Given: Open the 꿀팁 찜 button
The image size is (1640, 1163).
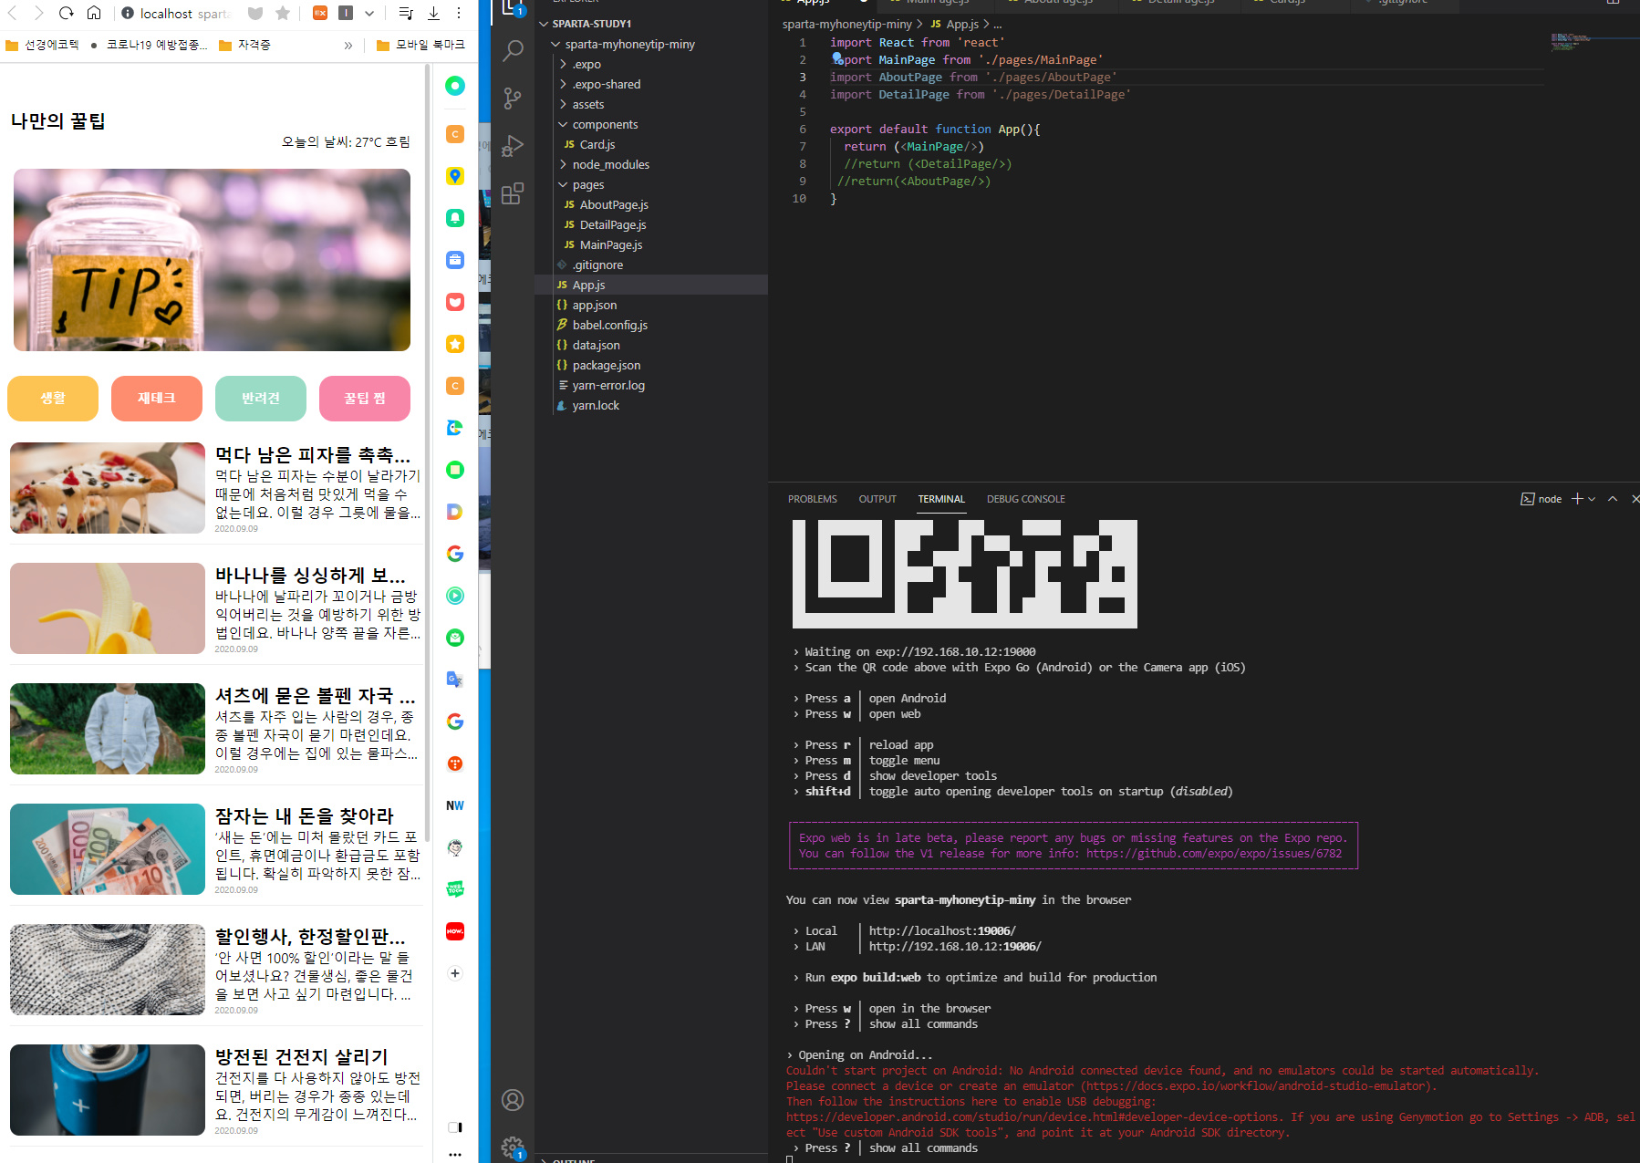Looking at the screenshot, I should pyautogui.click(x=365, y=399).
